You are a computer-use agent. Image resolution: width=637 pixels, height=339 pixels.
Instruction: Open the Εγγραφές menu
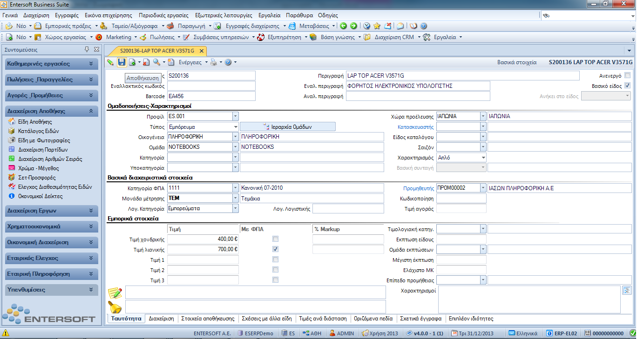pyautogui.click(x=66, y=15)
